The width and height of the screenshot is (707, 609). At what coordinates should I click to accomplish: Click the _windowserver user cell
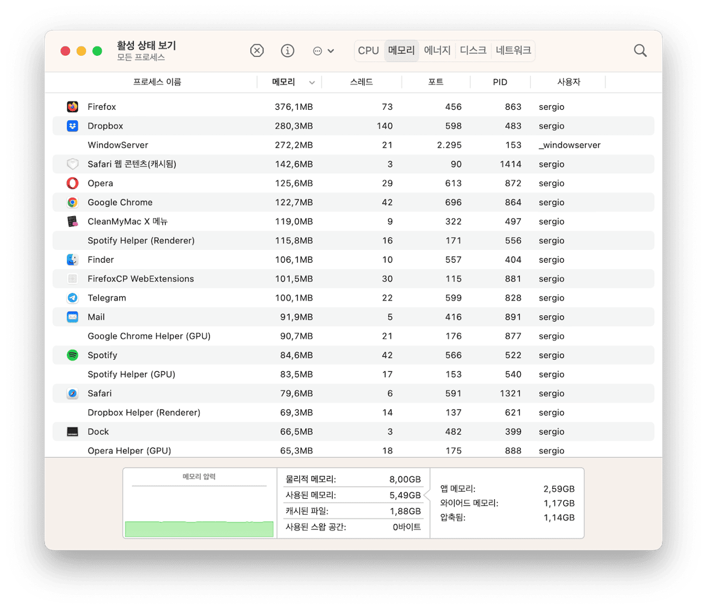(570, 145)
